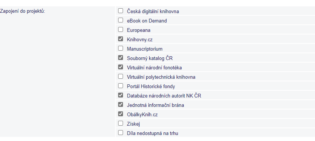This screenshot has height=141, width=315.
Task: Click the Manuscriptorium label text
Action: pyautogui.click(x=145, y=49)
